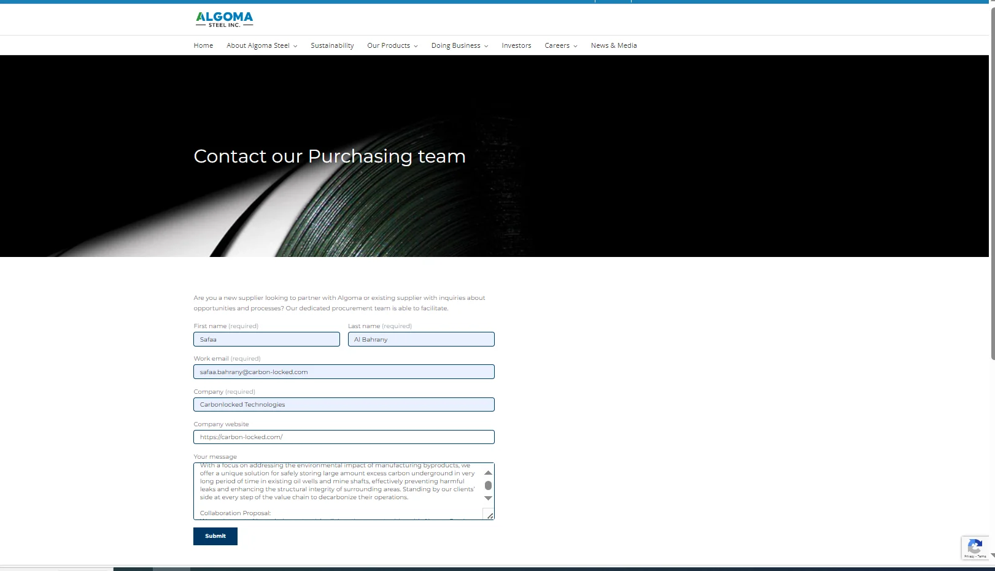Expand the About Algoma Steel dropdown

point(262,45)
